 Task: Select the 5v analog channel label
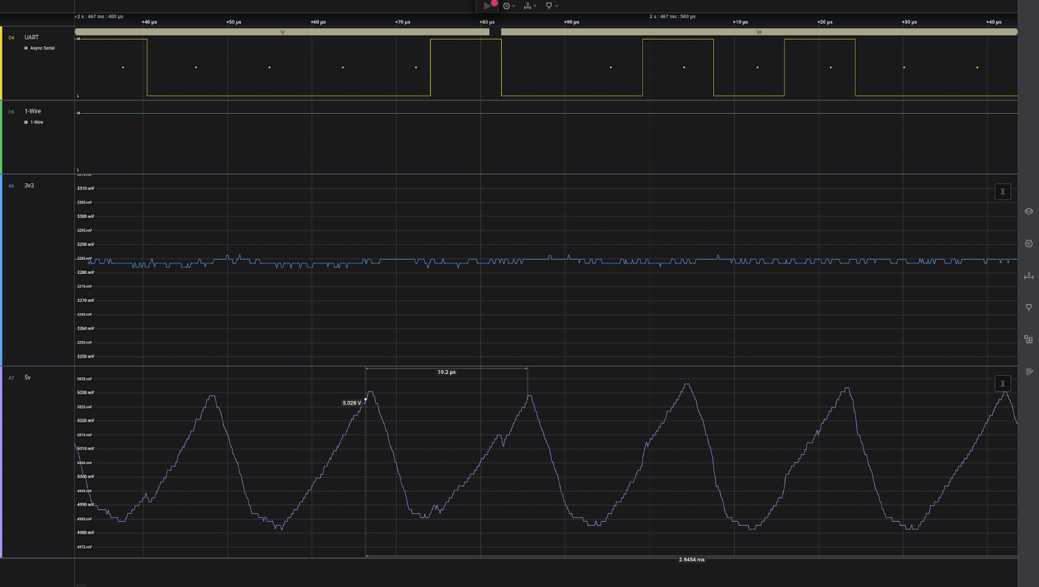(x=27, y=377)
